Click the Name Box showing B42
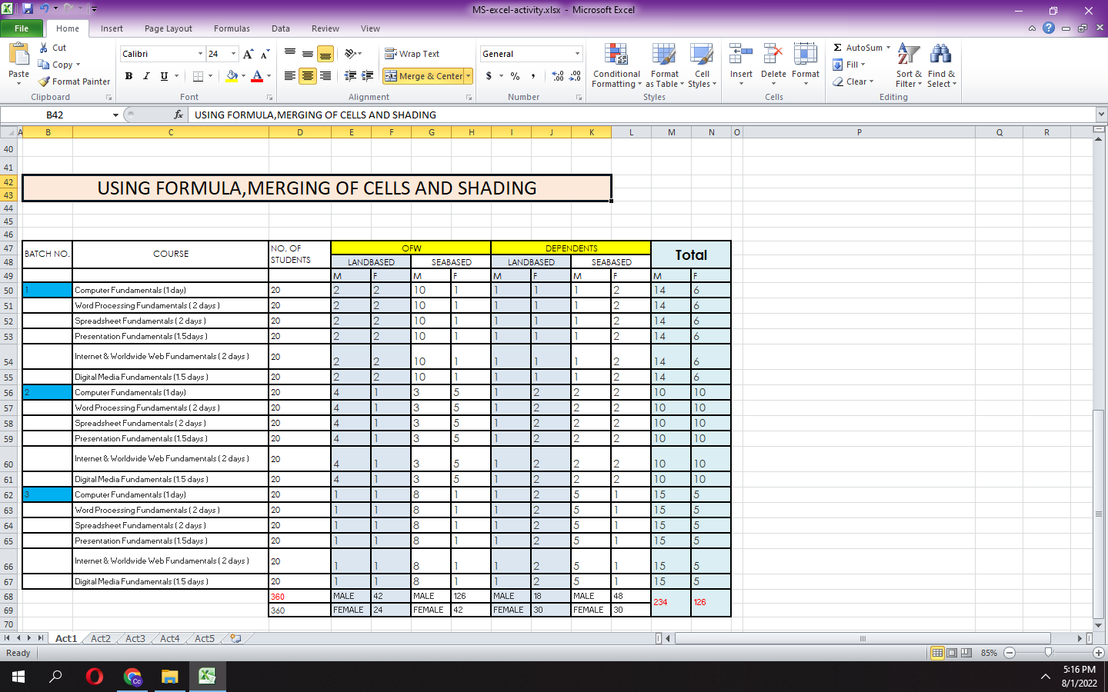This screenshot has width=1108, height=692. pyautogui.click(x=55, y=115)
